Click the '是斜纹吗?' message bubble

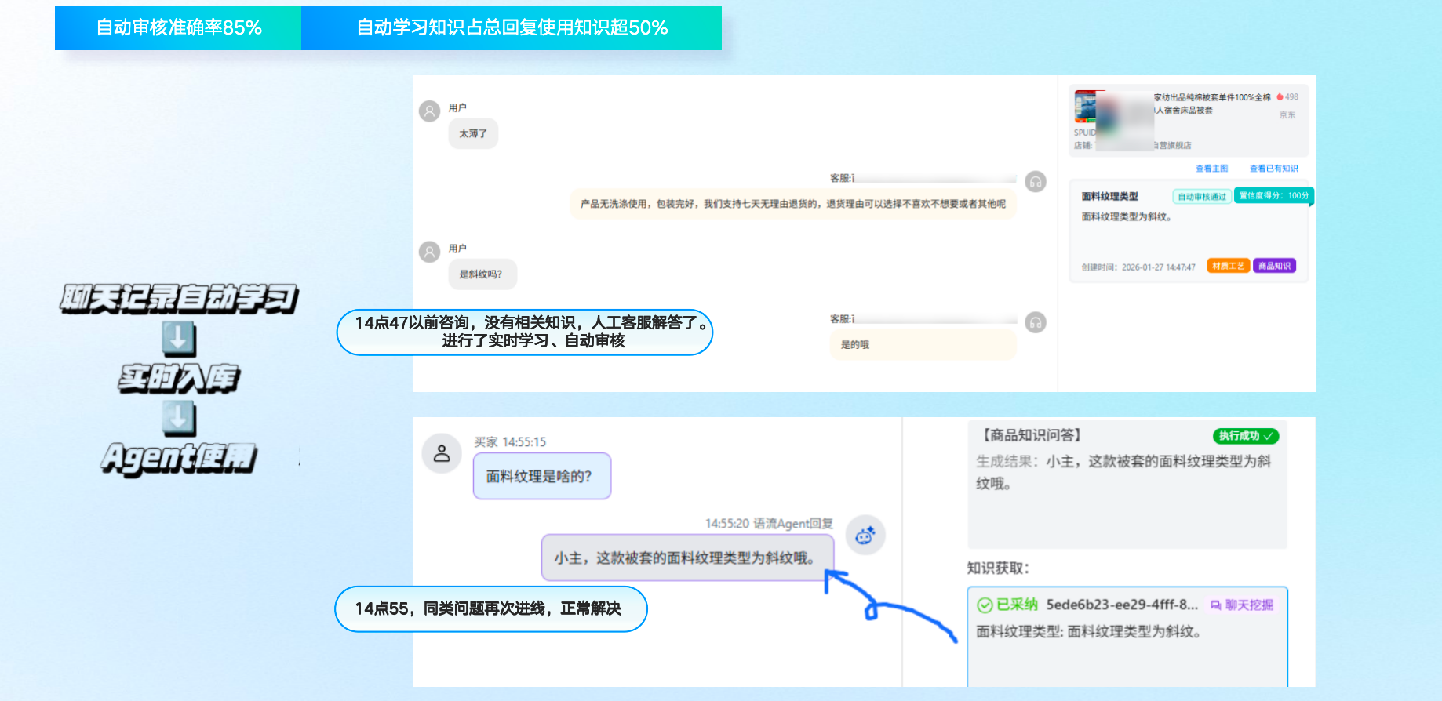coord(482,274)
